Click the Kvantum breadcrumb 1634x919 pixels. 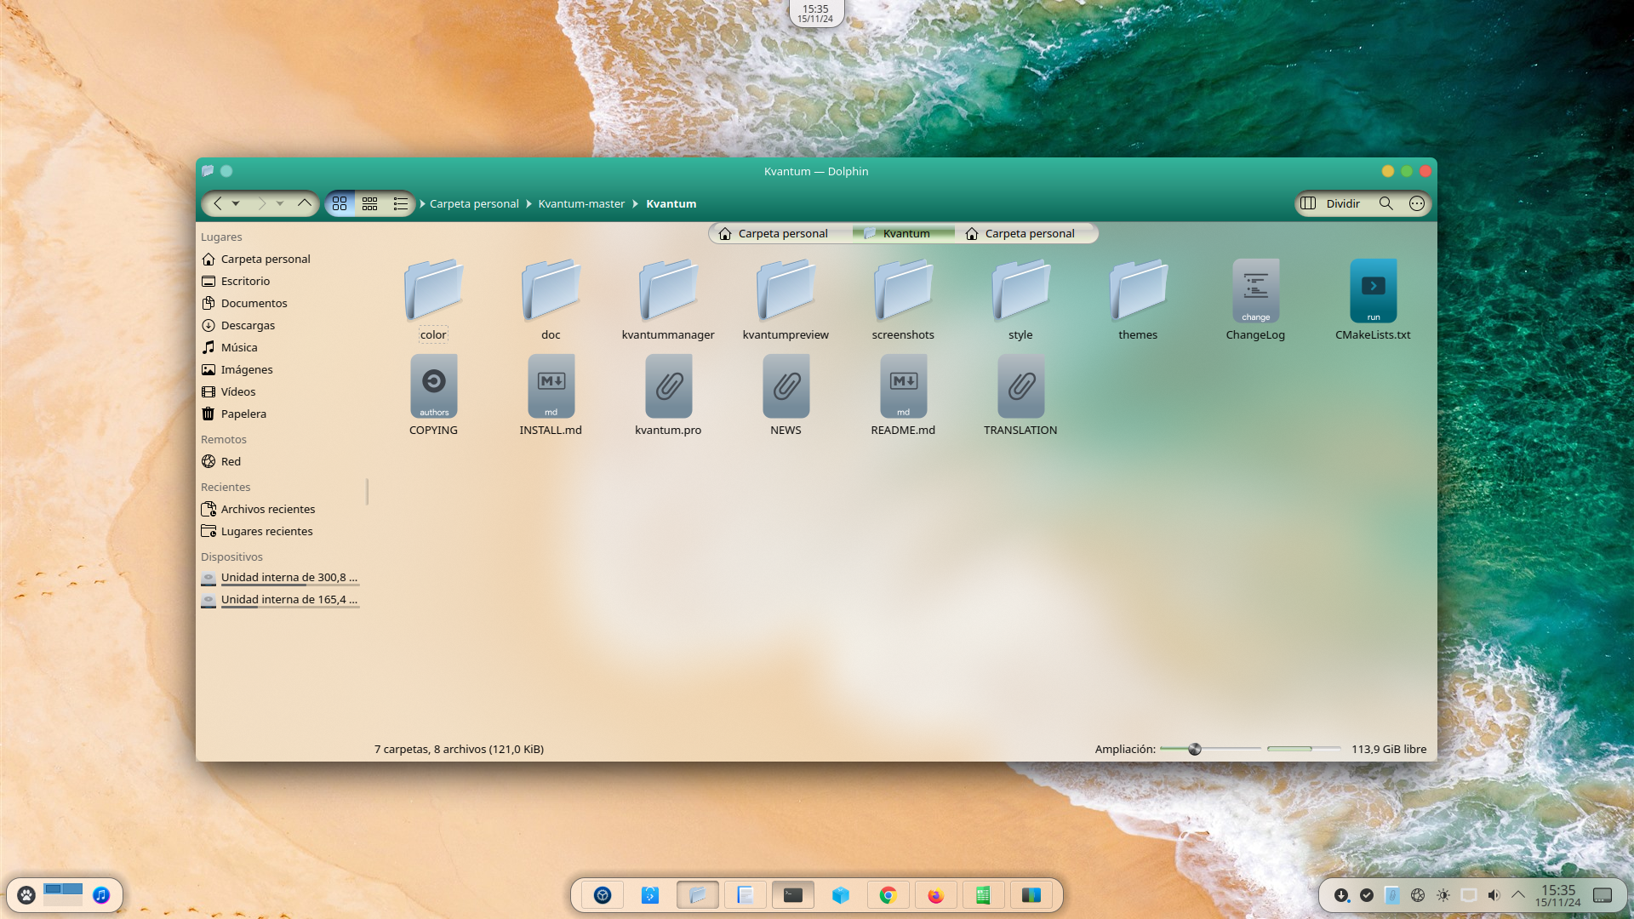click(671, 203)
